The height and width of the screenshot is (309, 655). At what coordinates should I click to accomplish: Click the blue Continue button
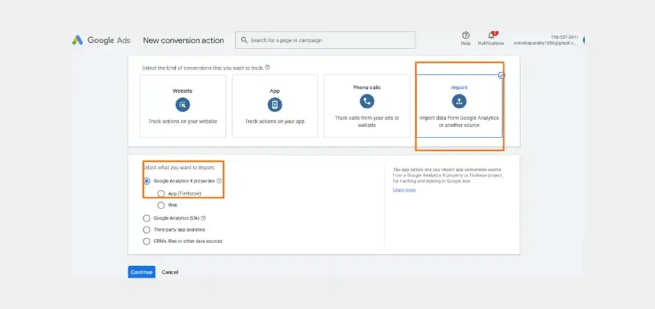pos(141,272)
